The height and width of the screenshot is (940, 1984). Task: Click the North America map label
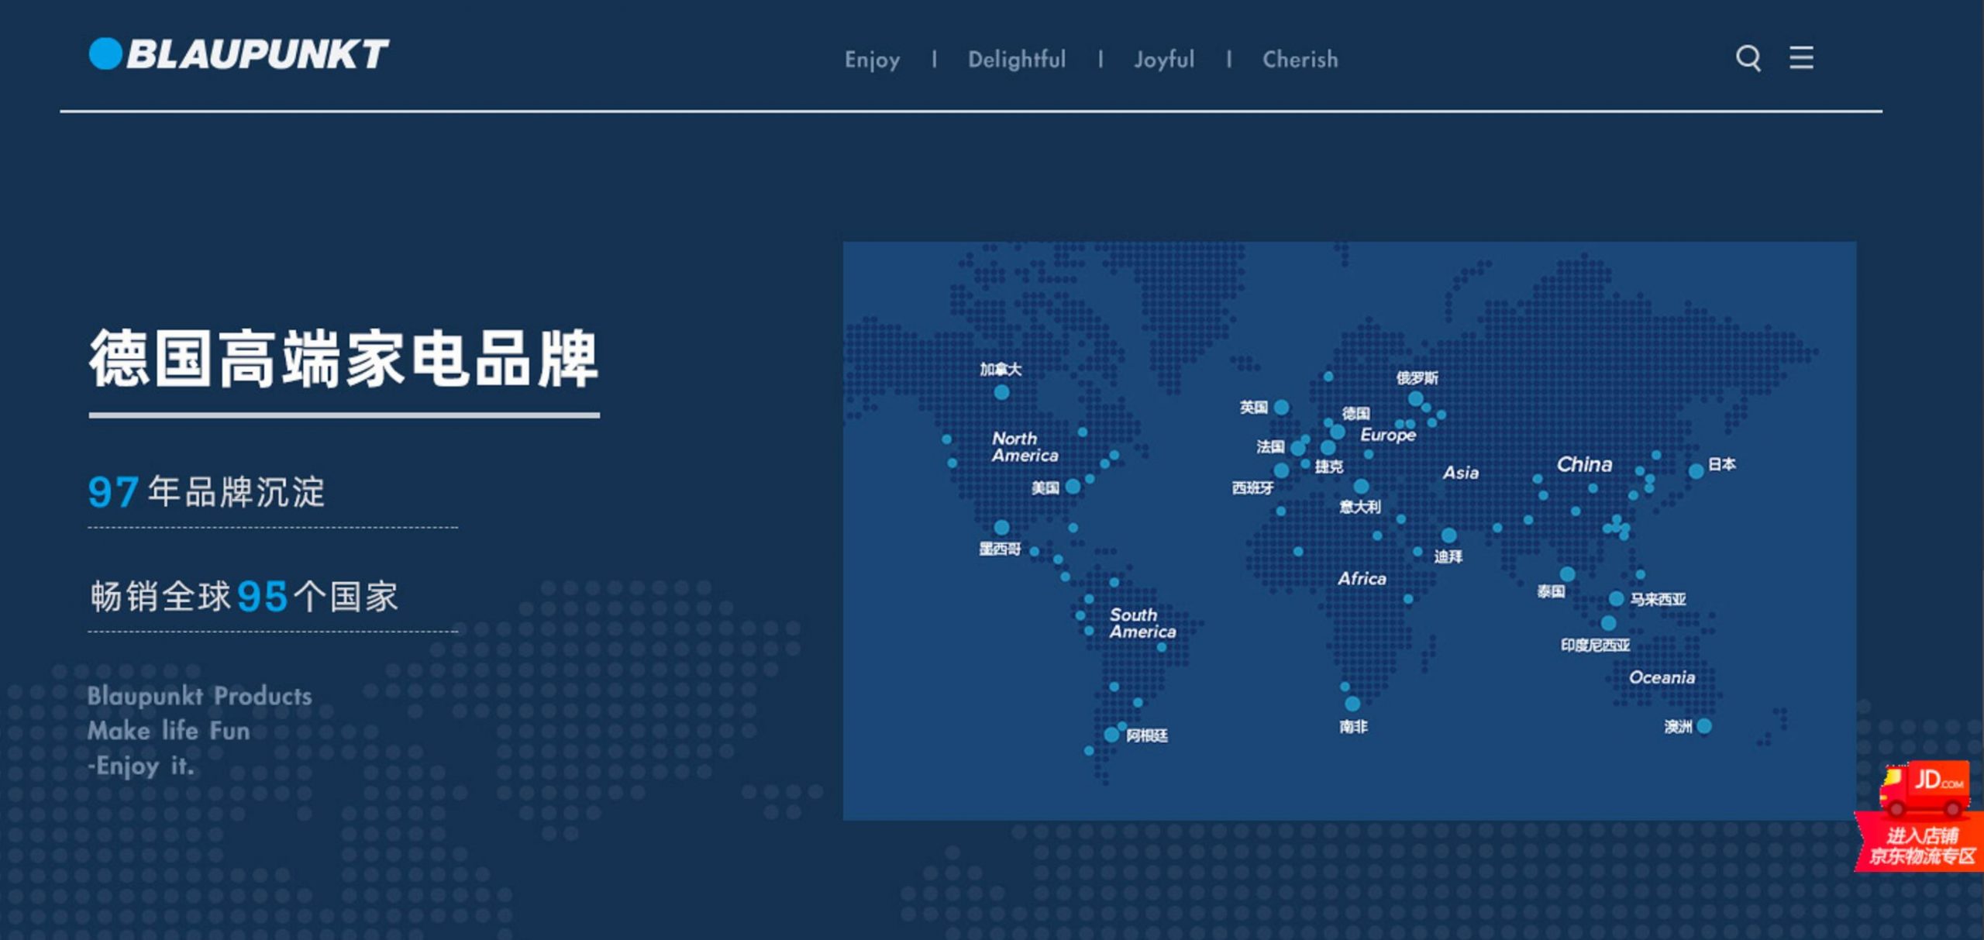click(x=1025, y=447)
